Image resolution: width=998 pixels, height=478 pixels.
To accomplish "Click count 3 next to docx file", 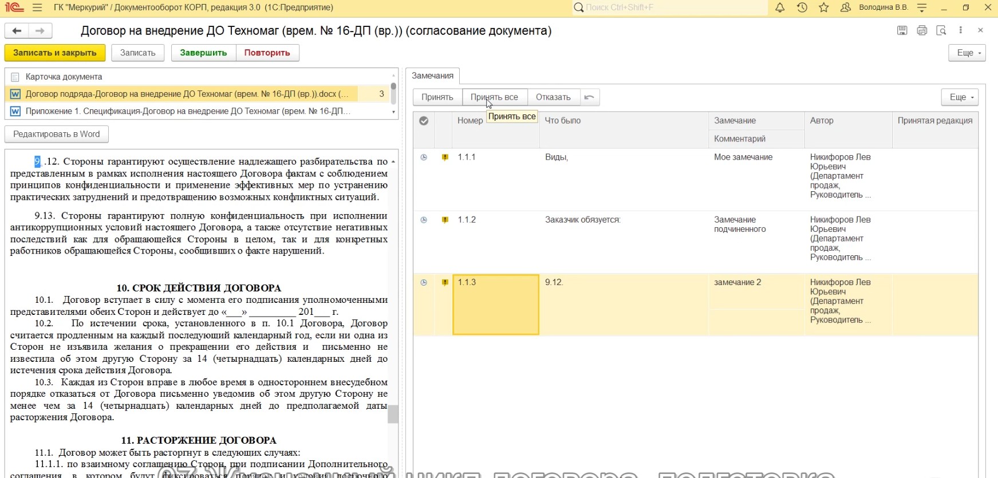I will [x=382, y=94].
